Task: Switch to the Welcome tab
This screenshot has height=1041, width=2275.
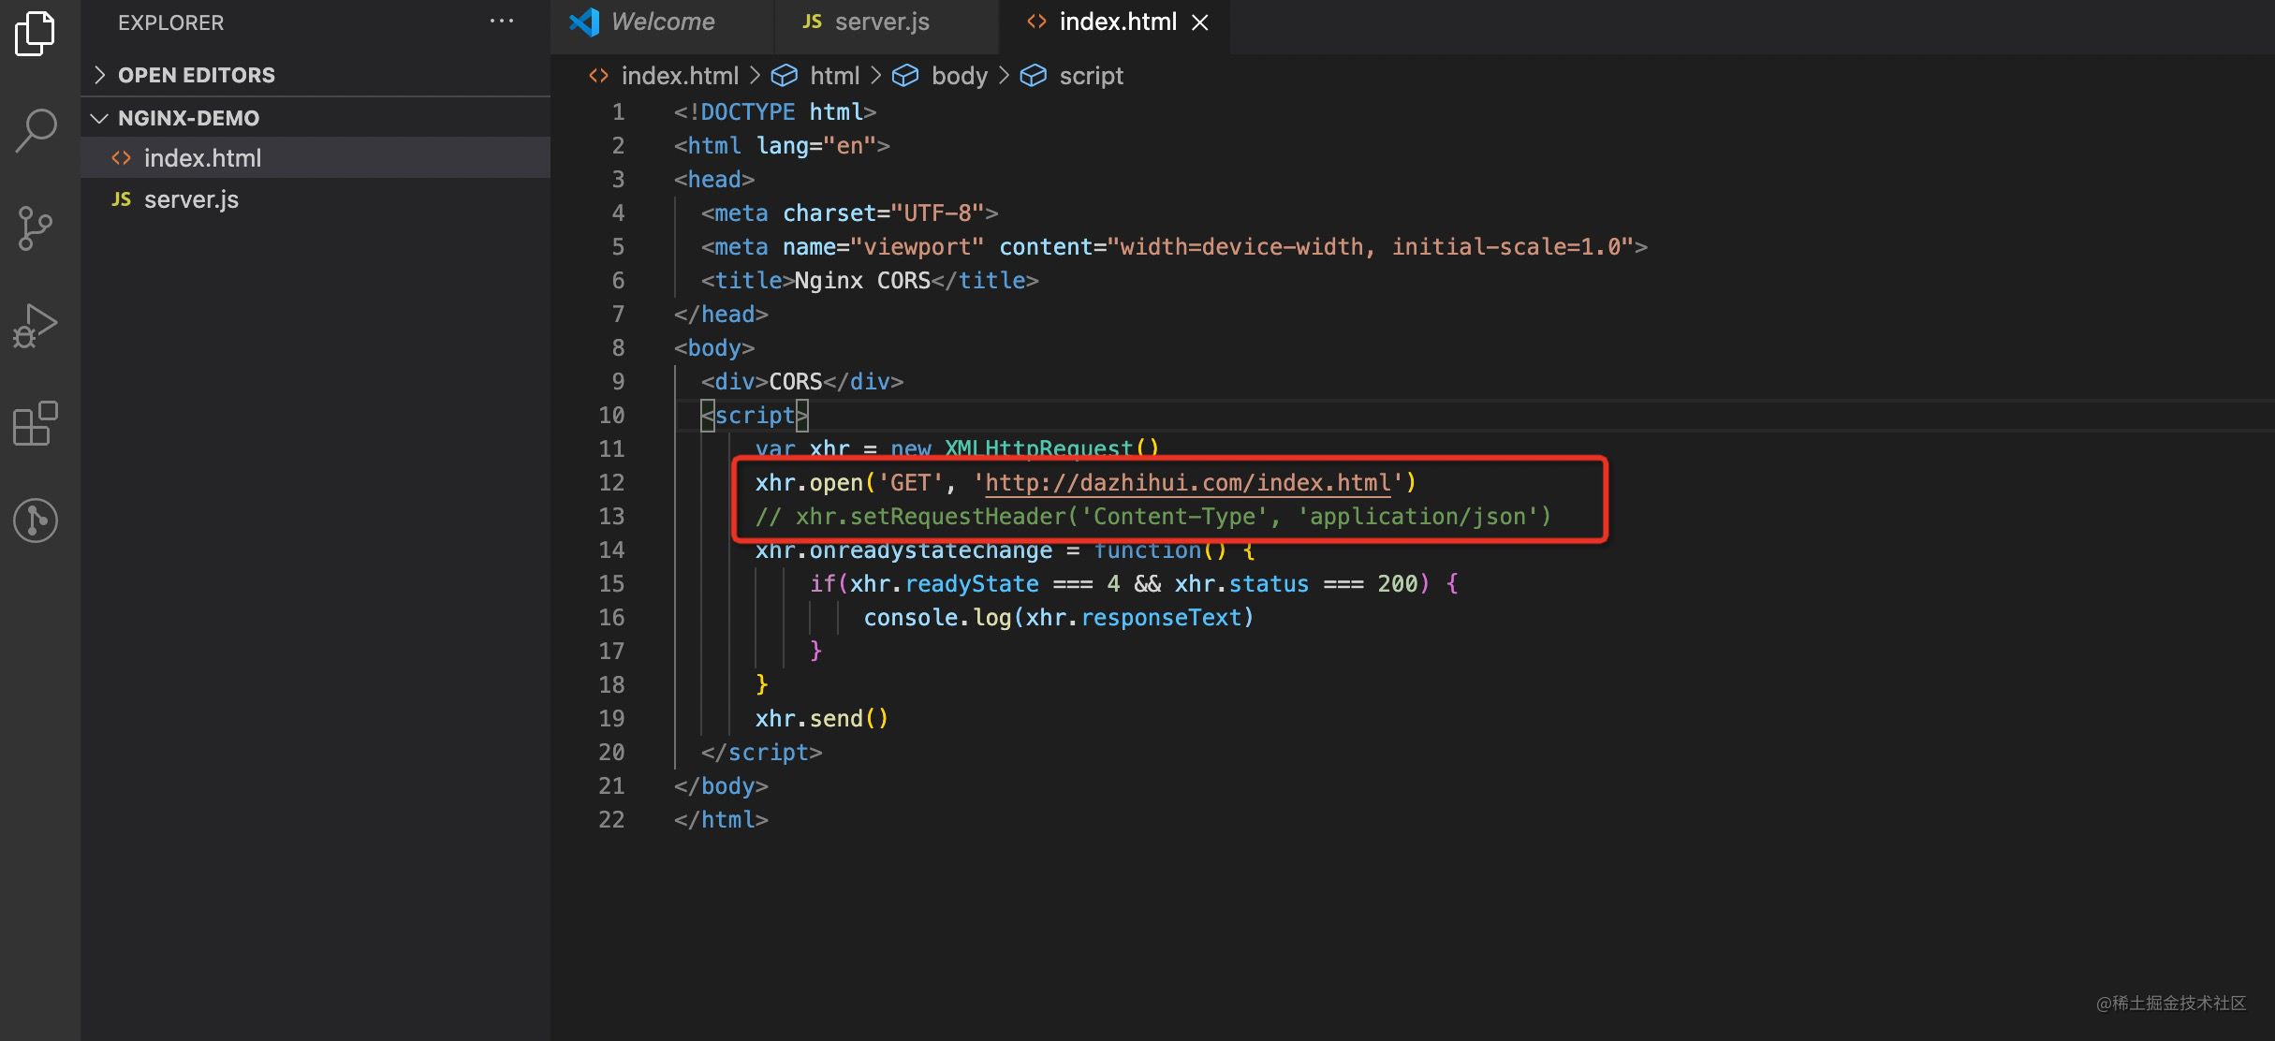Action: 662,22
